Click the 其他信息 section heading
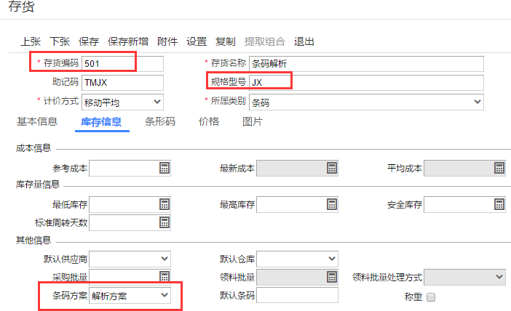 [33, 241]
